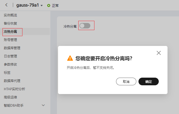The image size is (179, 114).
Task: Click the green normal status indicator
Action: [x=49, y=5]
